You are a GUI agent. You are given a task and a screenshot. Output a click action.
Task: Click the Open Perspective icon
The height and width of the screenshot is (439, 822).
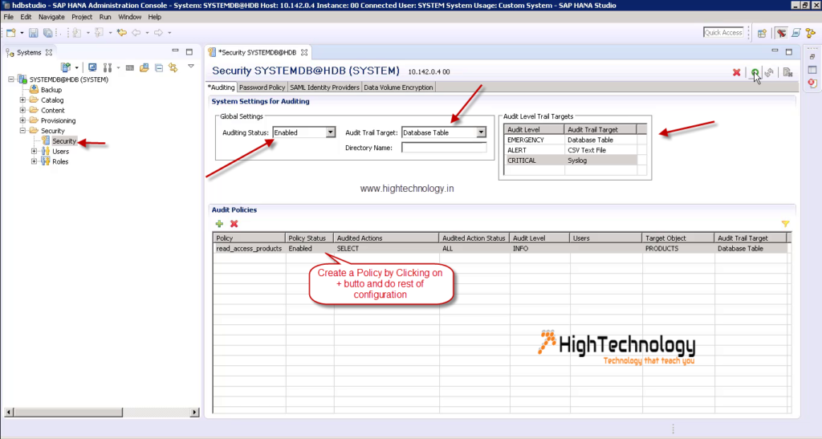click(x=762, y=32)
